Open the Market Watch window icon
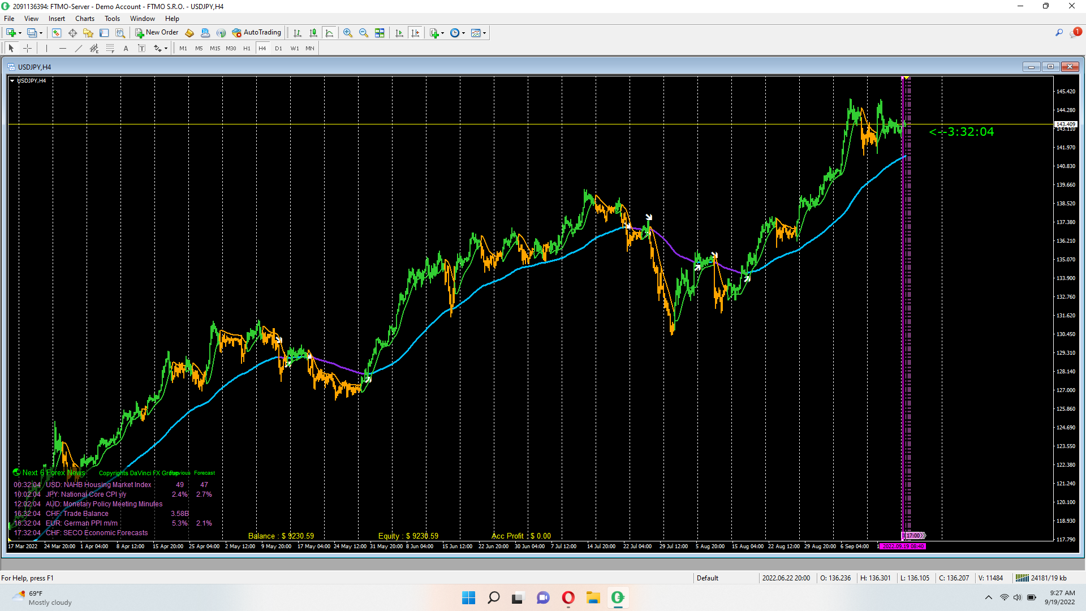The width and height of the screenshot is (1086, 611). point(57,33)
